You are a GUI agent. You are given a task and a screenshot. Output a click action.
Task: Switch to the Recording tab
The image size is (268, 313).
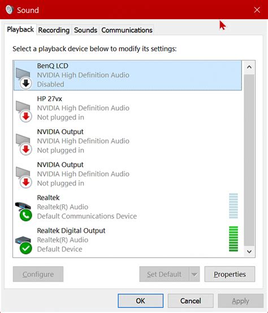click(x=54, y=30)
